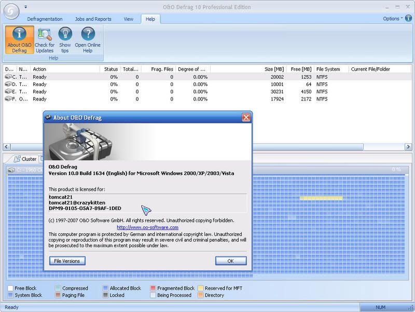Screen dimensions: 415x312
Task: Open Online Help from the ribbon
Action: (87, 40)
